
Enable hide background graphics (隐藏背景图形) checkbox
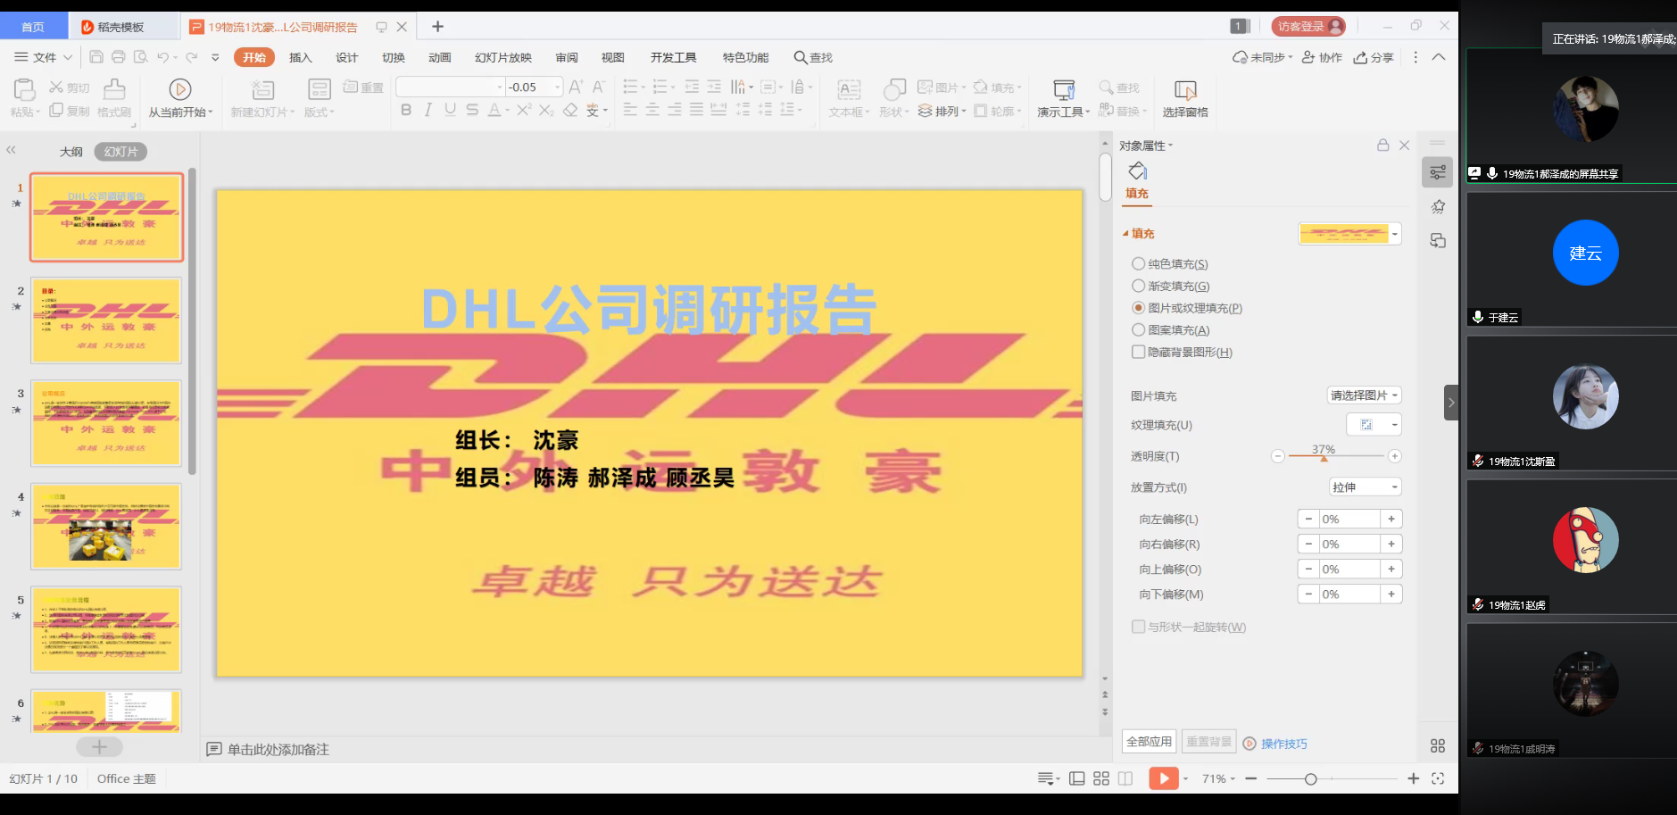click(x=1139, y=353)
